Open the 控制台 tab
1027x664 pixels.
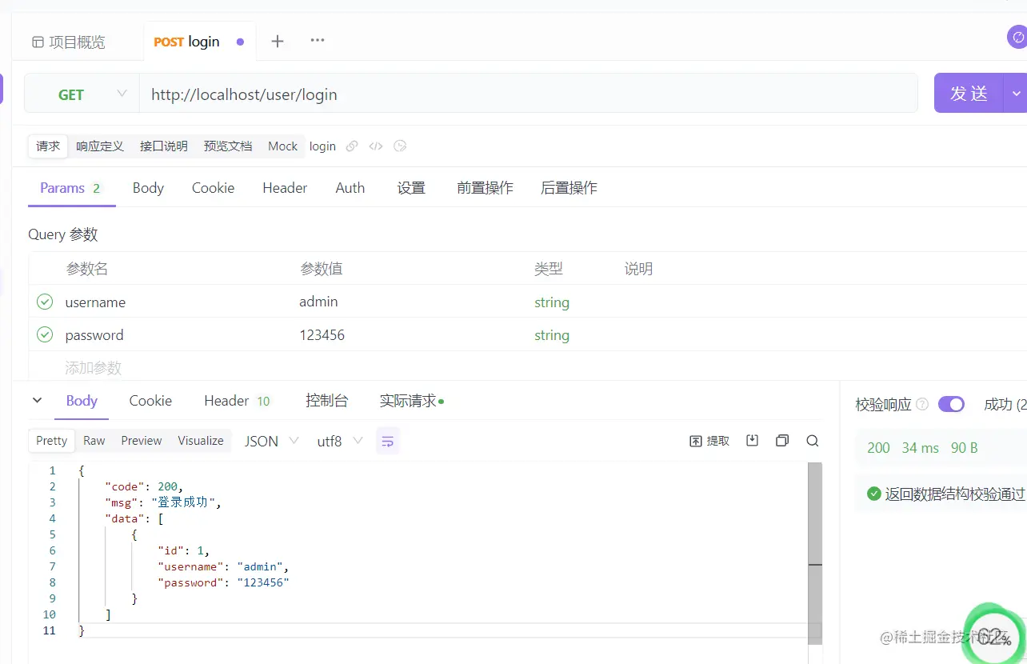(x=326, y=401)
